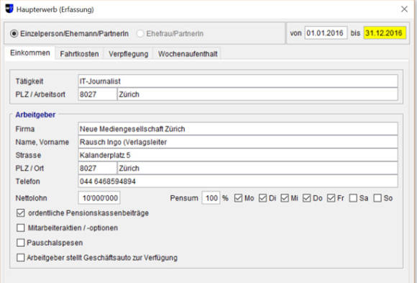
Task: Open the Fahrtkosten tab
Action: coord(79,54)
